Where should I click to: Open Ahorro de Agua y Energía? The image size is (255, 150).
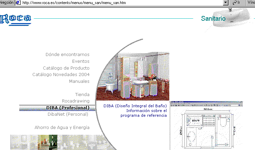62,128
